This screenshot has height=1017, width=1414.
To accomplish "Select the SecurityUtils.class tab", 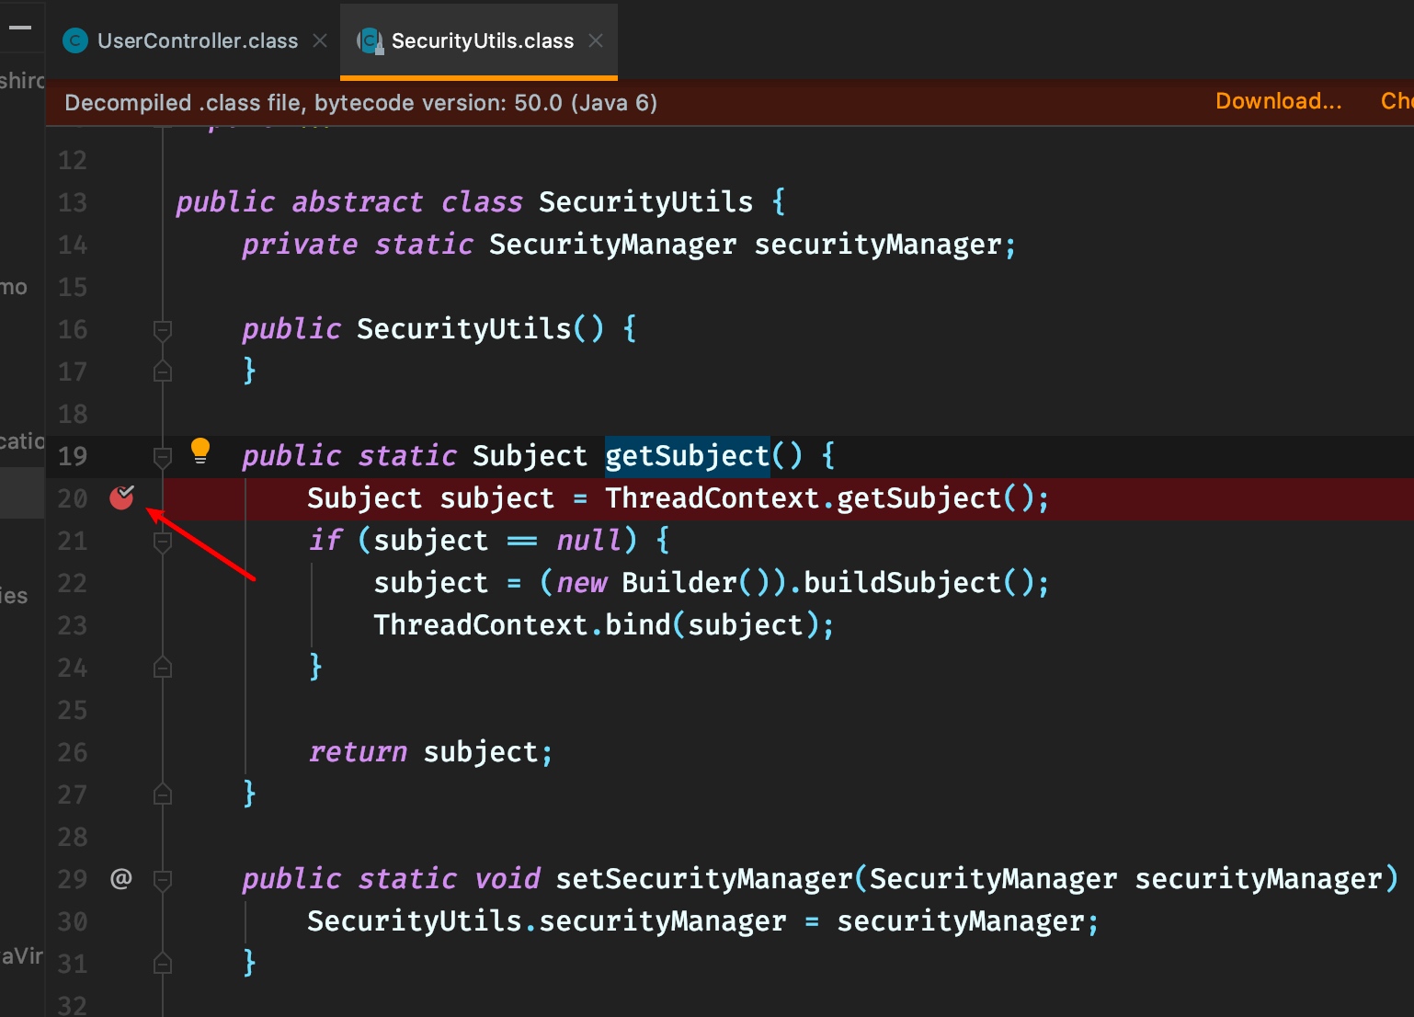I will click(x=482, y=40).
